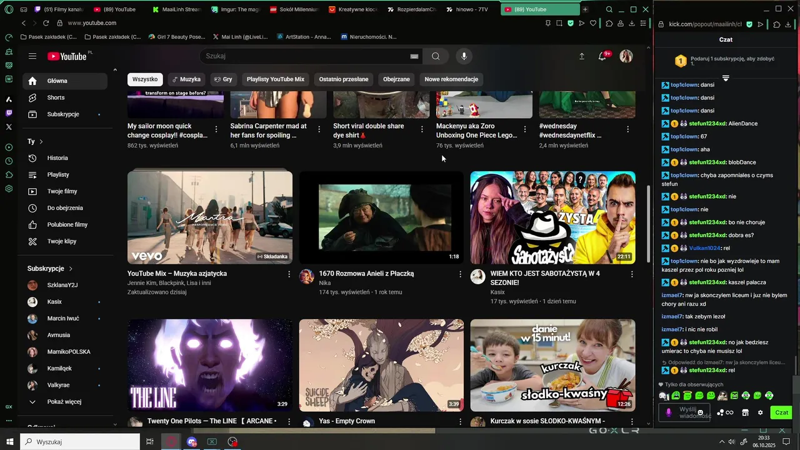The image size is (800, 450).
Task: Open the YouTube hamburger guide menu
Action: coord(32,56)
